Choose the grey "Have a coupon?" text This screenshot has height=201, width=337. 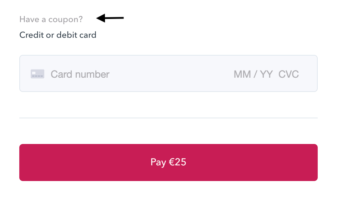(51, 19)
